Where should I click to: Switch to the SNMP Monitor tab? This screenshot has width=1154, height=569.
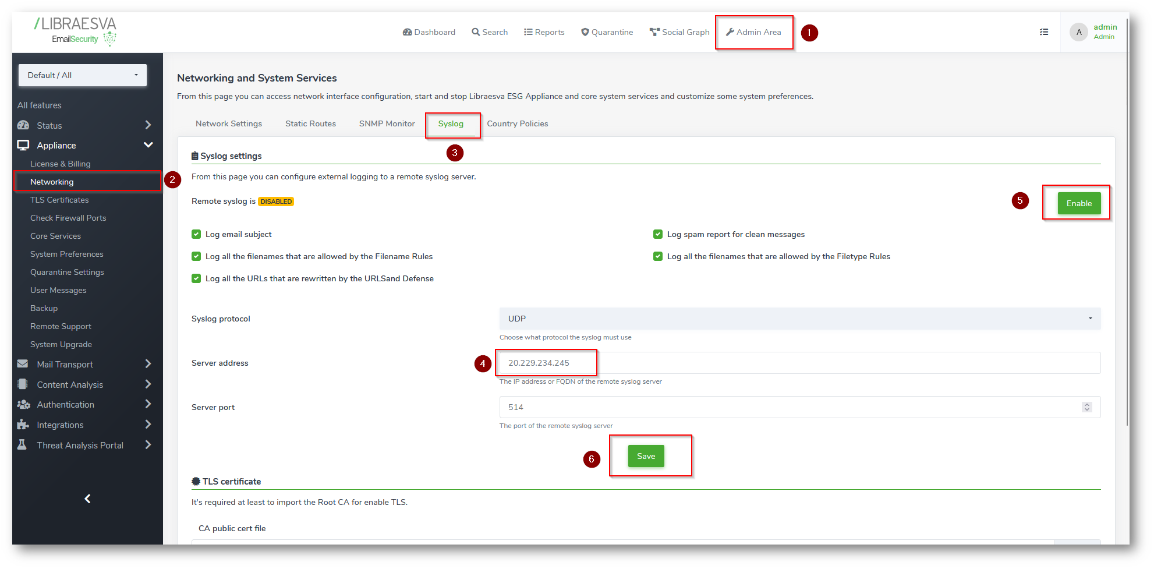(x=387, y=123)
